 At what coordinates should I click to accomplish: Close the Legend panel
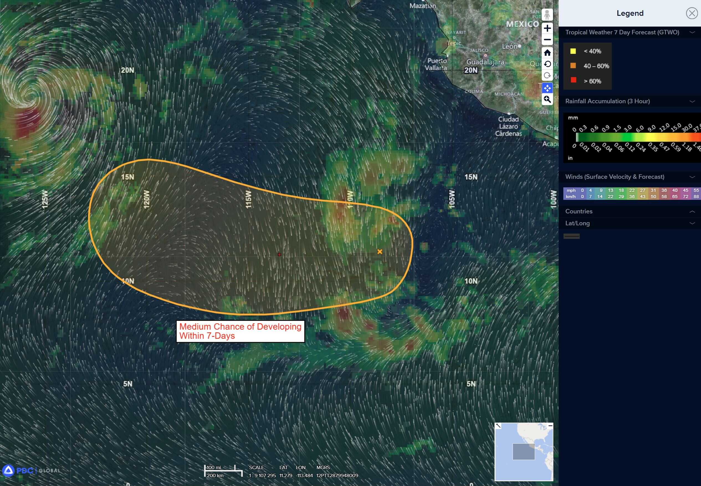click(692, 13)
